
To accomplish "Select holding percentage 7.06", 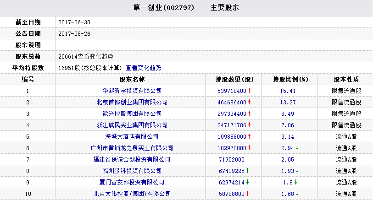I will (288, 125).
